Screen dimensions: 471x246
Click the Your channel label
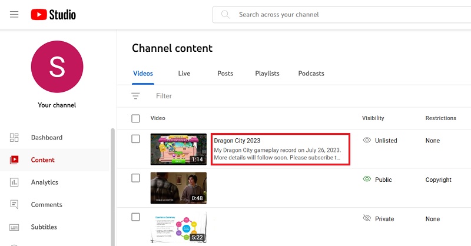pos(57,105)
